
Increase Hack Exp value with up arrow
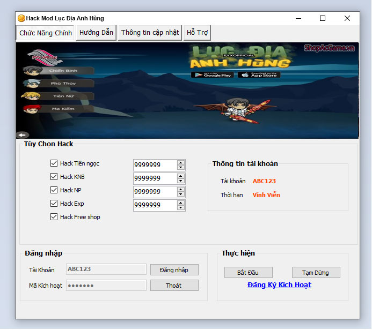point(181,203)
